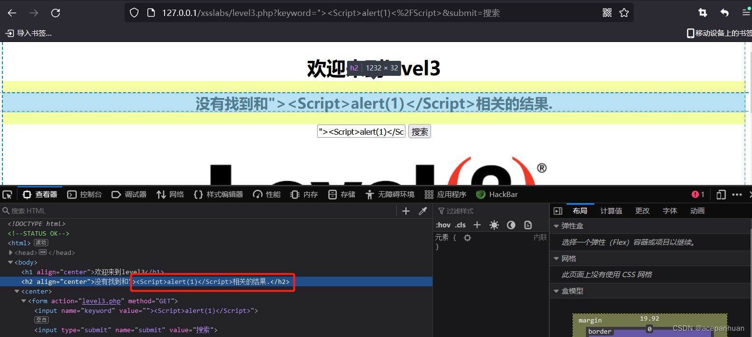Reload the current page

(56, 13)
